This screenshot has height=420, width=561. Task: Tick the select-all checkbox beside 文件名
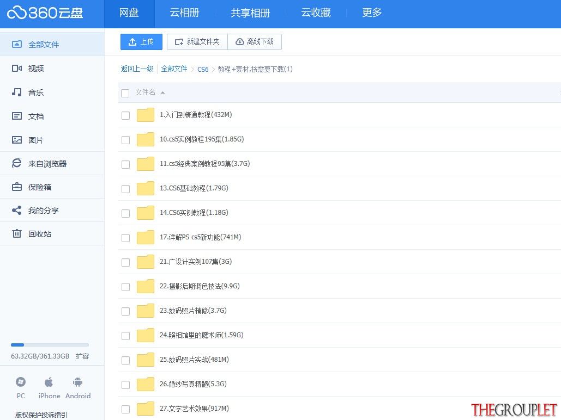pos(125,93)
